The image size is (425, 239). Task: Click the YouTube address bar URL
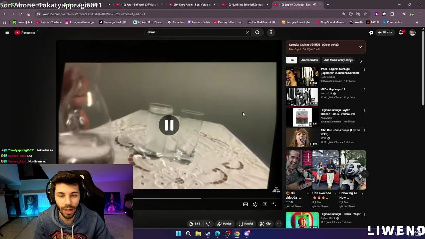click(94, 14)
